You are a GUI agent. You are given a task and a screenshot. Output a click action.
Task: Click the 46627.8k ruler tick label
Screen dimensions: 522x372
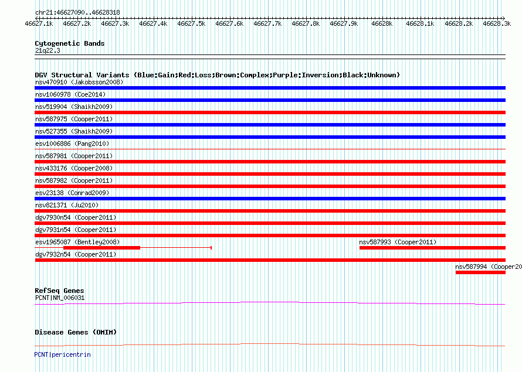point(306,23)
